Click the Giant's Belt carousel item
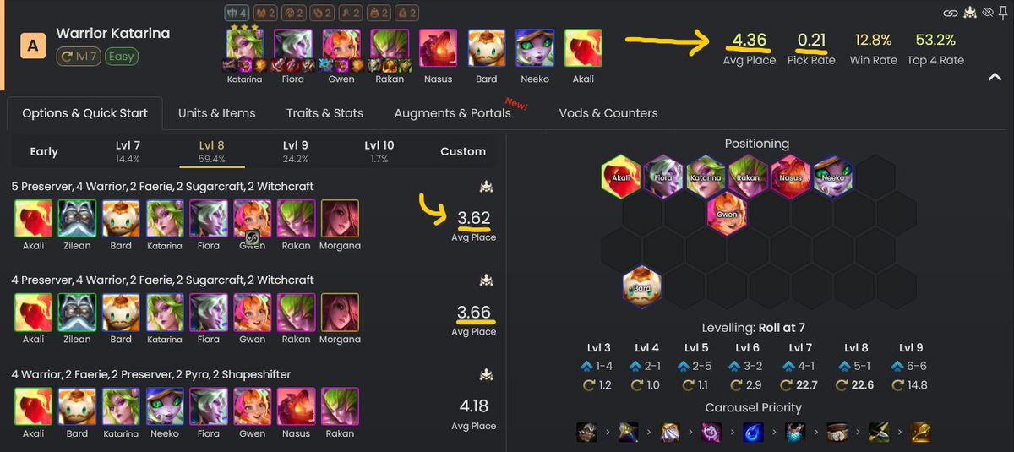The image size is (1014, 452). click(837, 433)
